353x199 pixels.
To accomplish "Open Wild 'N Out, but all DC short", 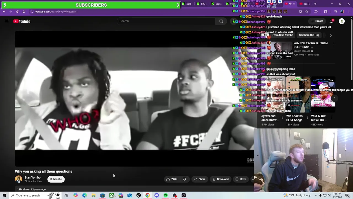I will click(x=323, y=95).
